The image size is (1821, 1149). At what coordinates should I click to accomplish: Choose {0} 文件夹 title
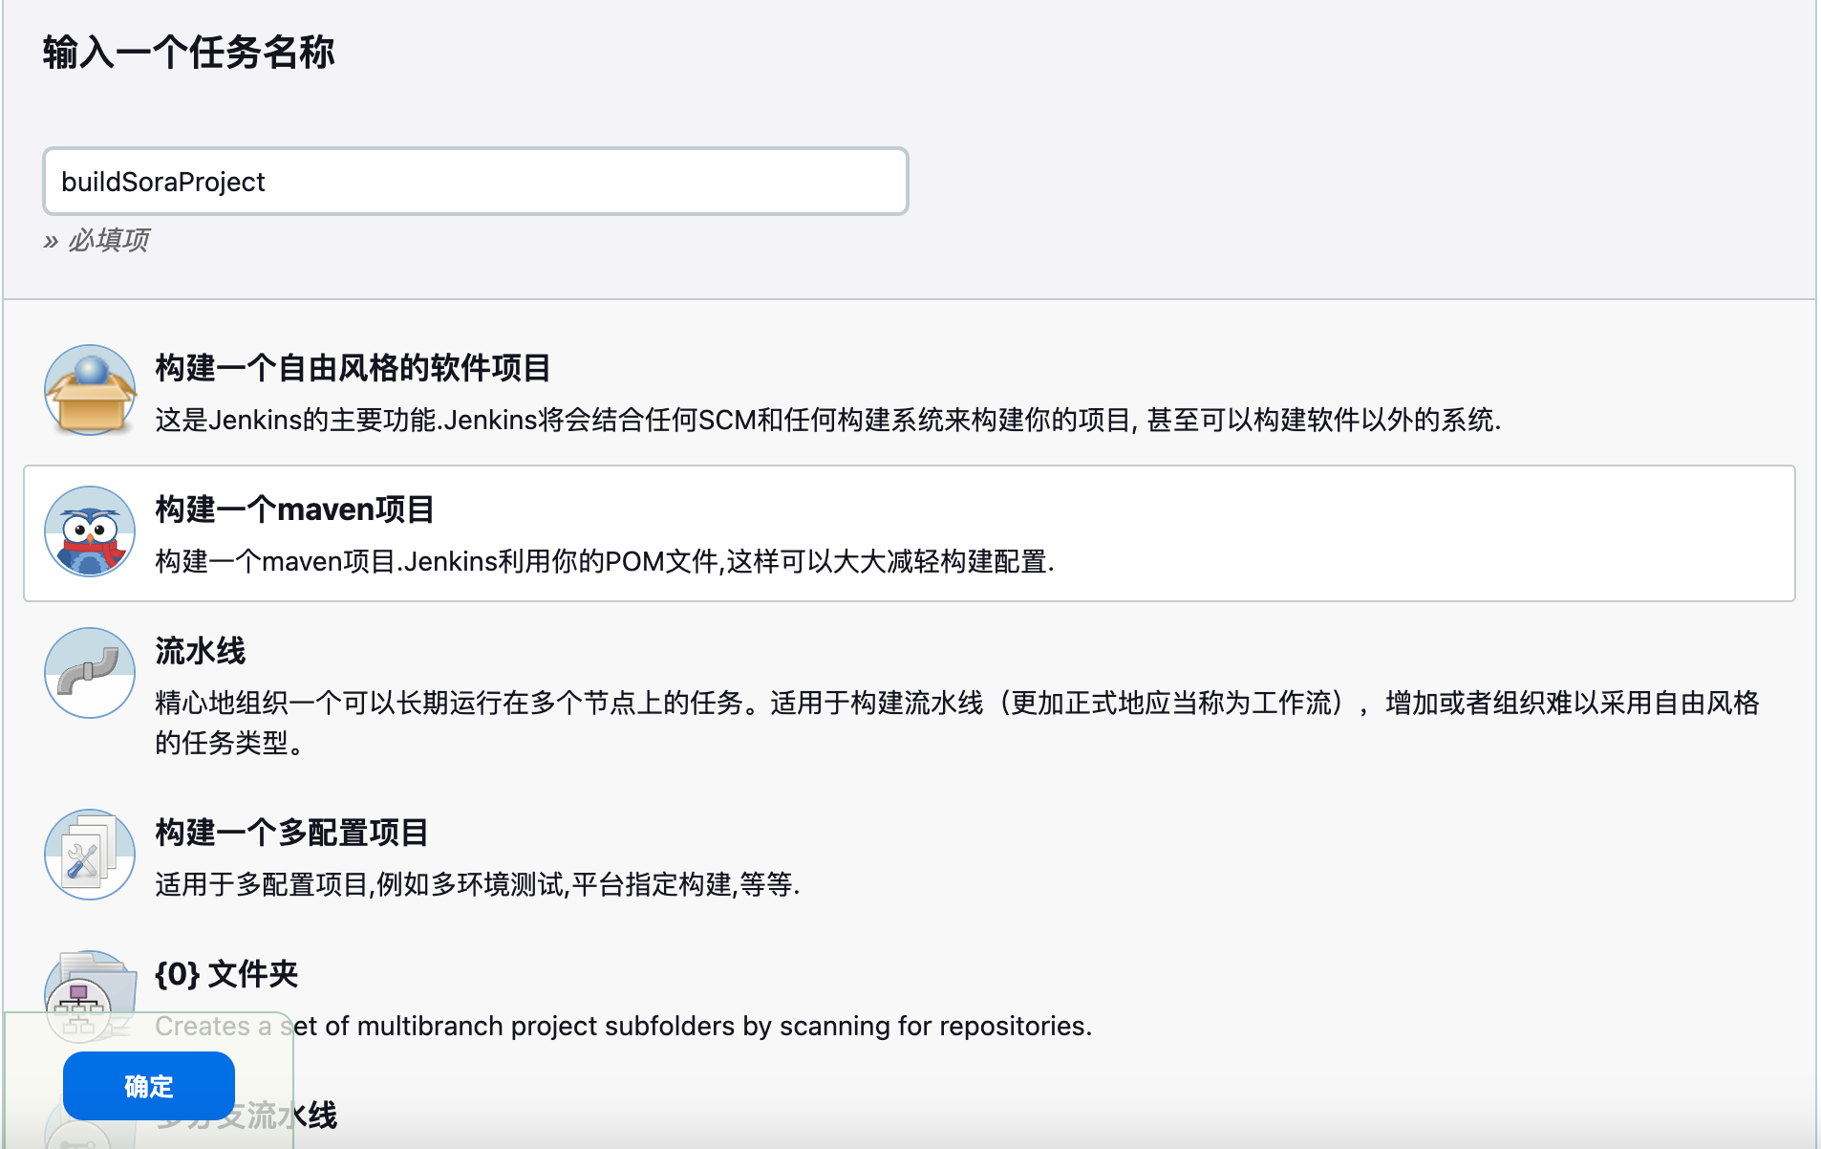point(226,974)
